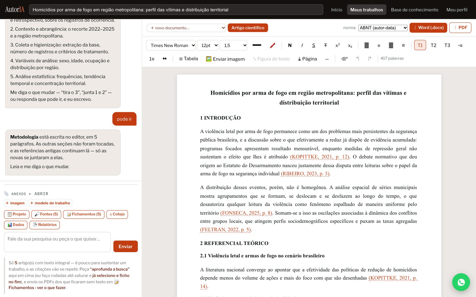Open the 1,5 line spacing dropdown
476x297 pixels.
point(234,45)
